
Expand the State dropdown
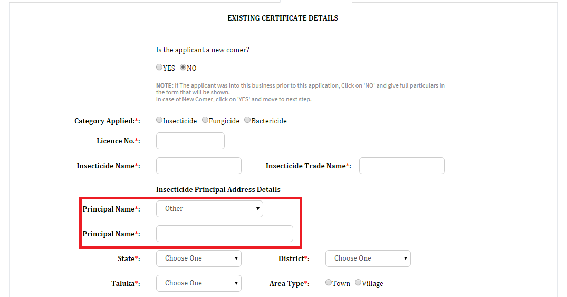coord(198,258)
